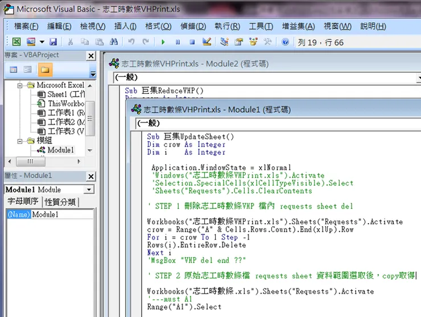This screenshot has width=421, height=317.
Task: Click the Redo arrow icon
Action: tap(146, 42)
